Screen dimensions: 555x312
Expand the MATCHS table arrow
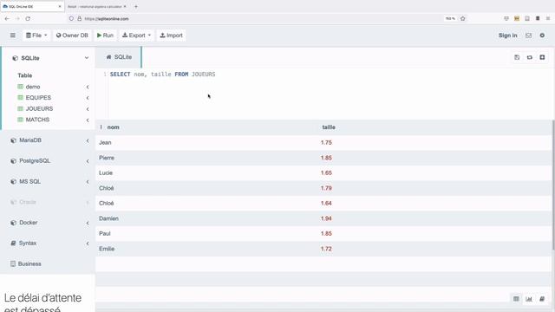88,120
